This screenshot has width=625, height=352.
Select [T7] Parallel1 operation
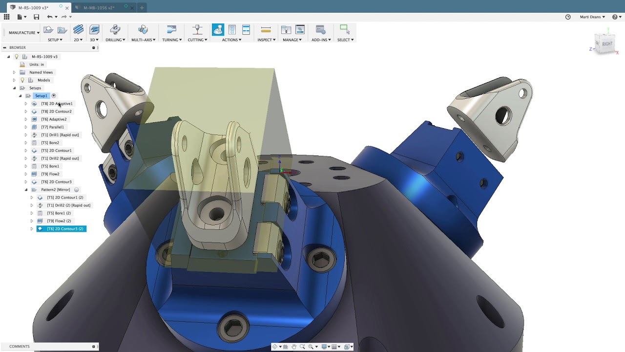click(x=52, y=127)
